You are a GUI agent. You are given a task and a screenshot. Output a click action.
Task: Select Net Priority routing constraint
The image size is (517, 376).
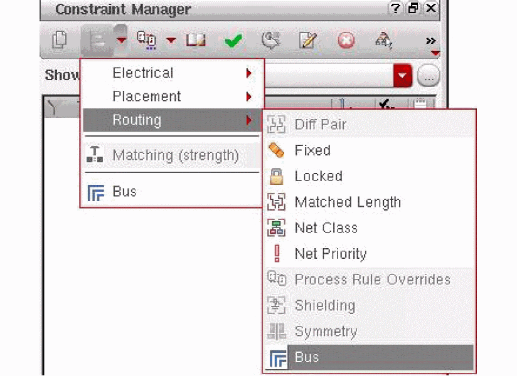[370, 254]
